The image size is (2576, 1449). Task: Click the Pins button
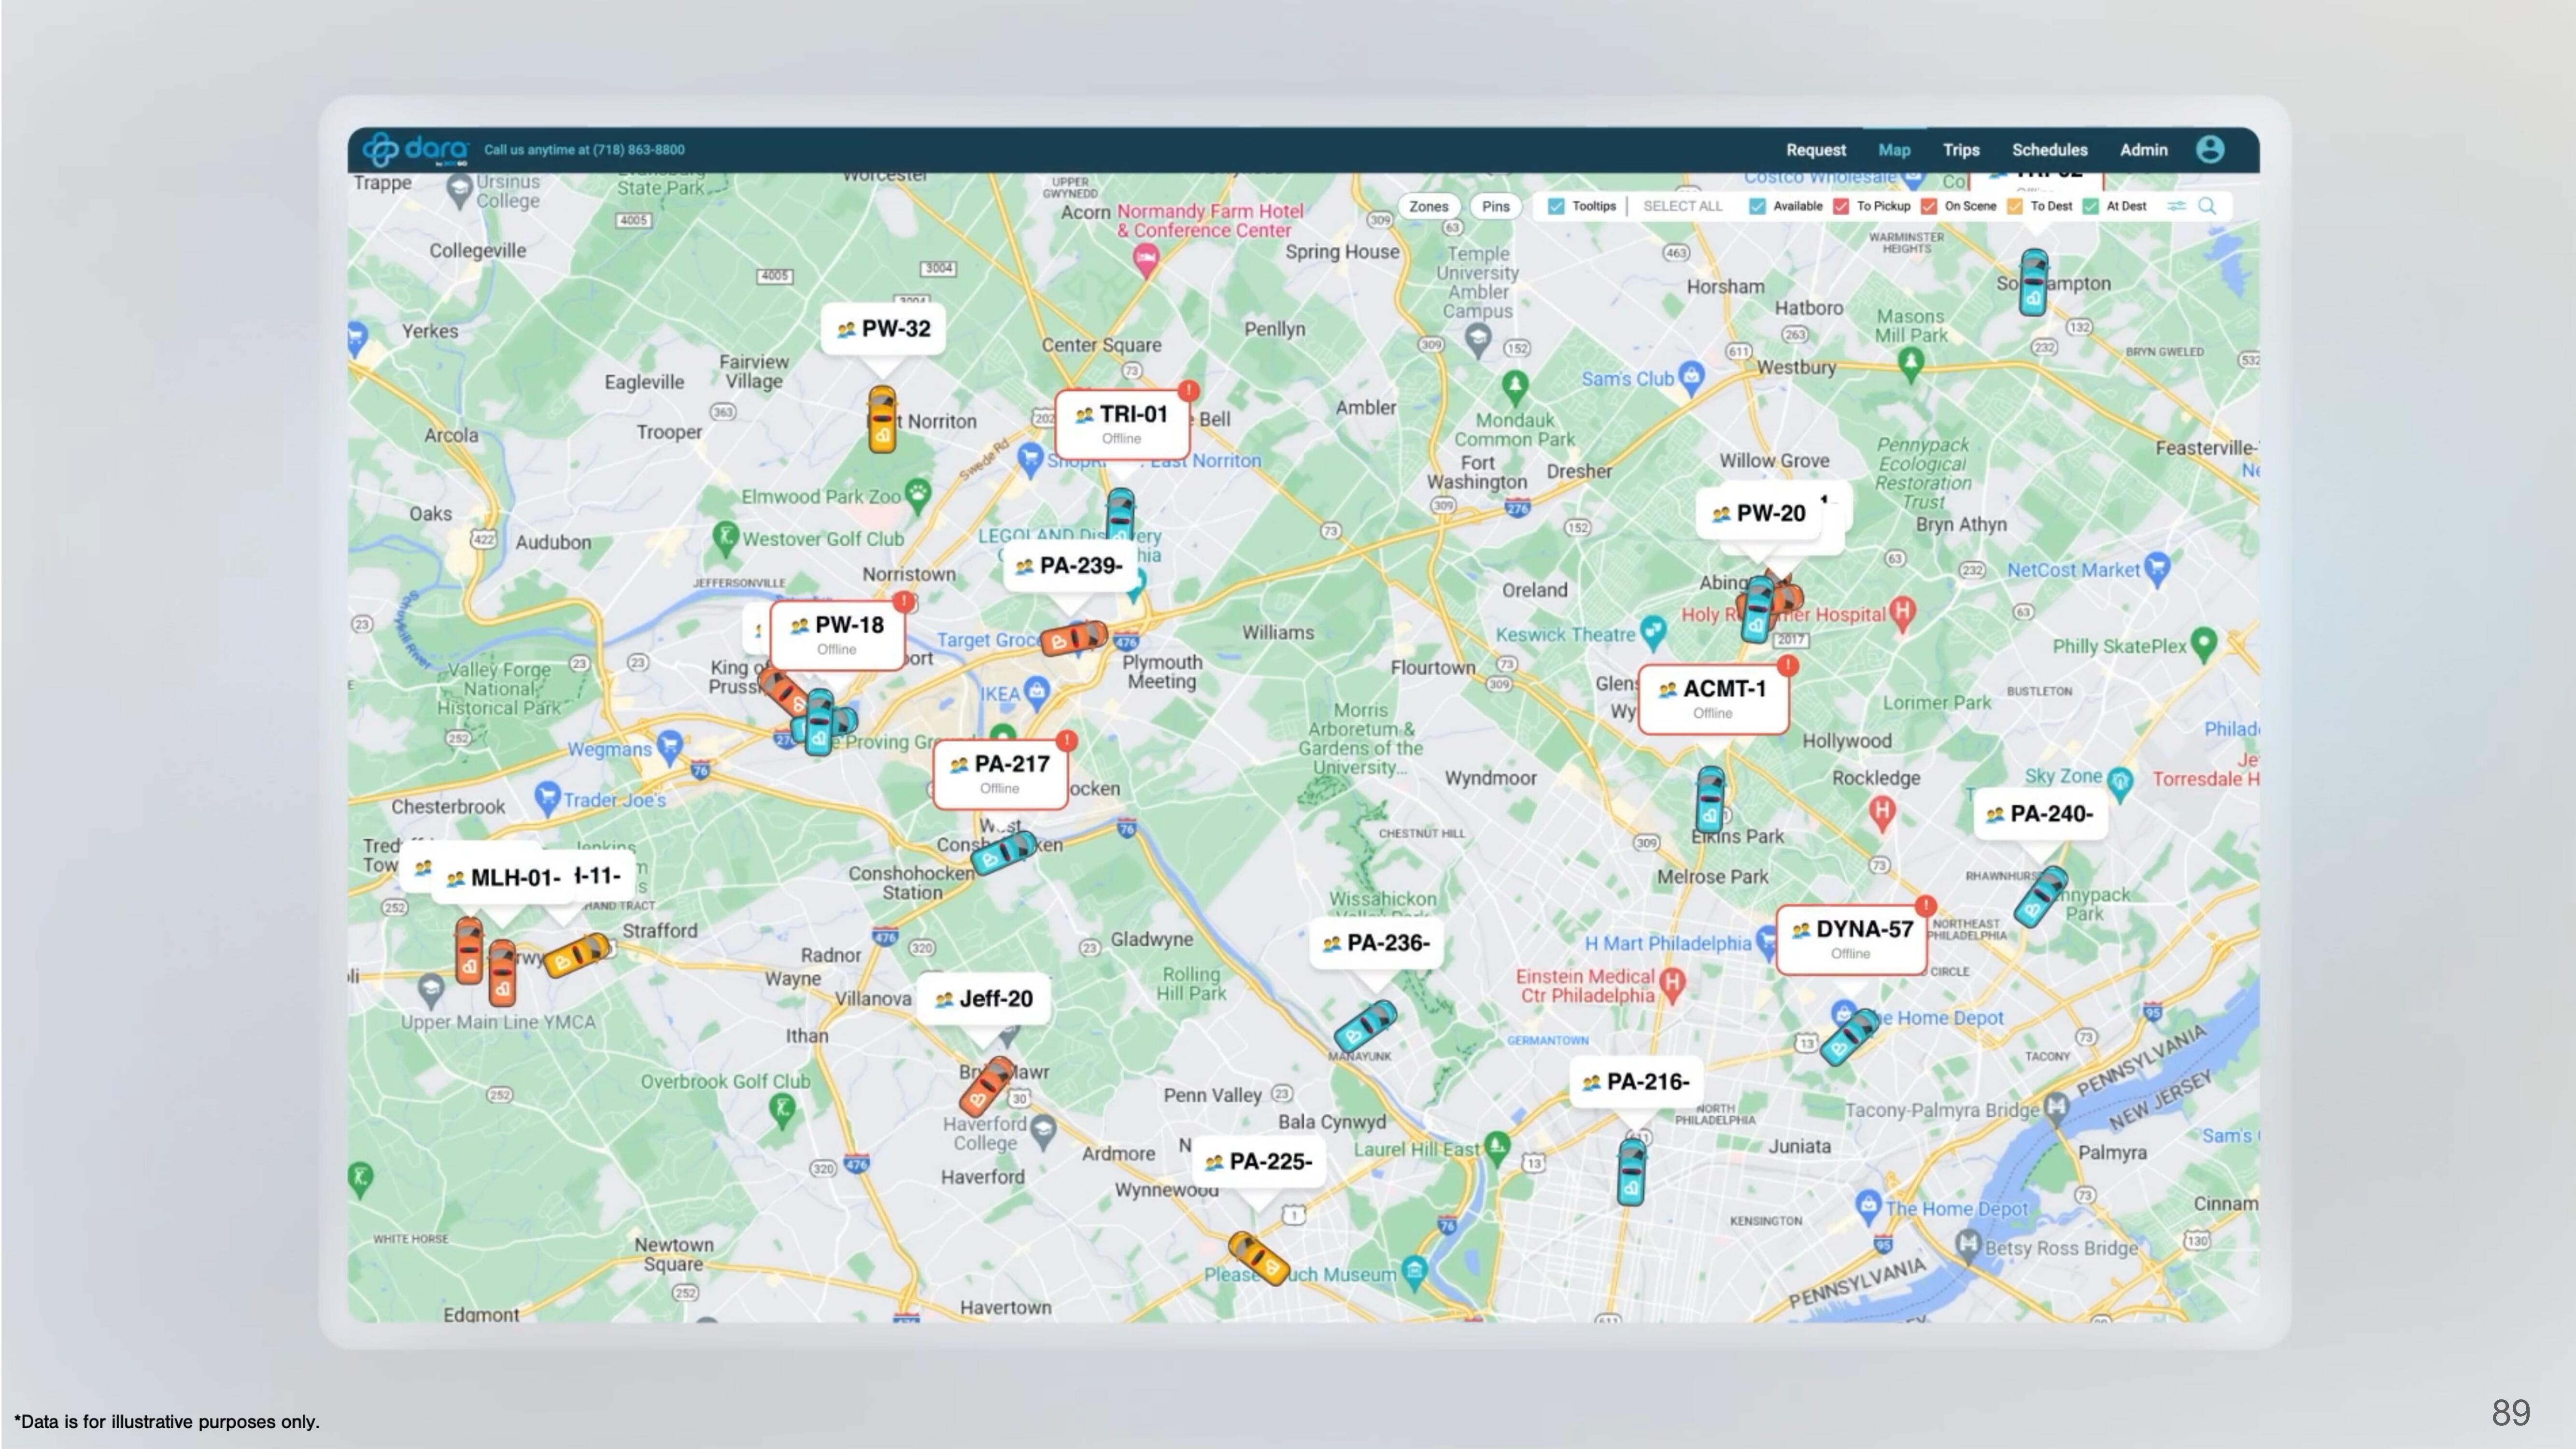coord(1496,206)
